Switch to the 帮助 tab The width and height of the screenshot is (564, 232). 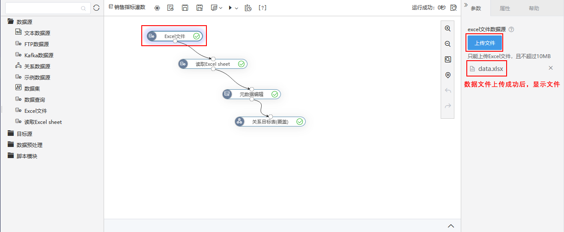(x=534, y=9)
